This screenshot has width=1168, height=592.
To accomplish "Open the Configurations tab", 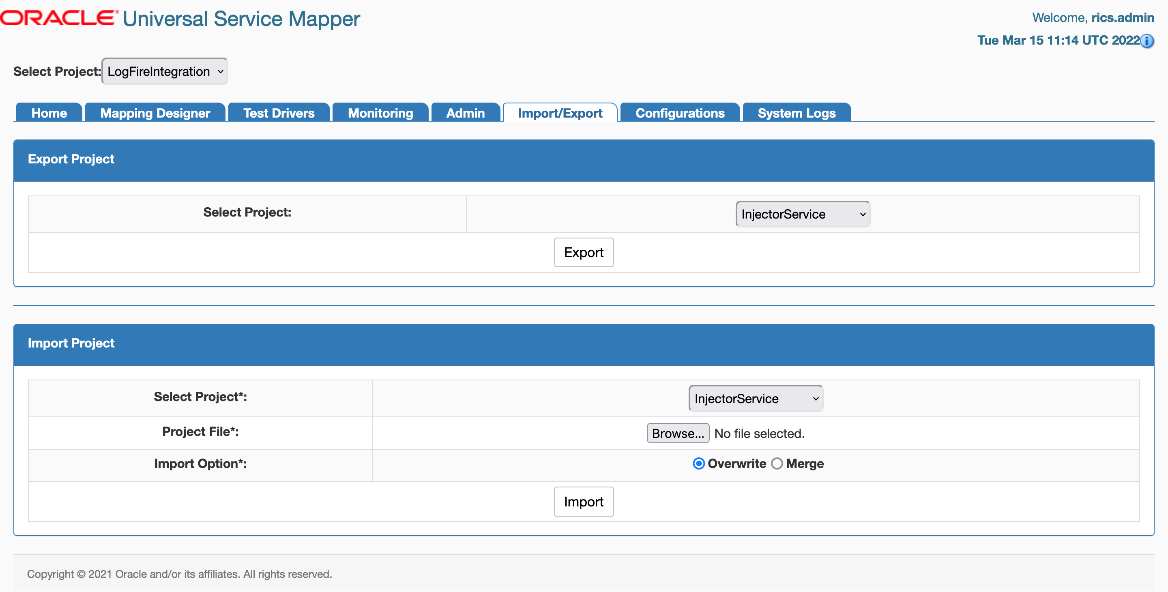I will pos(680,113).
